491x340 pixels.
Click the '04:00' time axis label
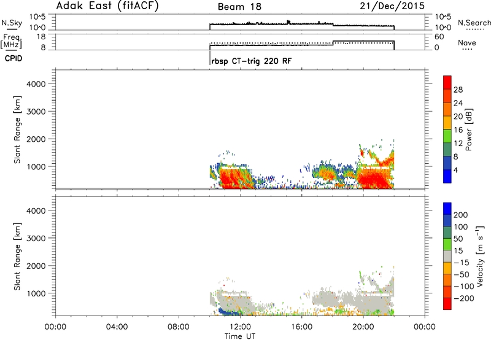[x=117, y=327]
